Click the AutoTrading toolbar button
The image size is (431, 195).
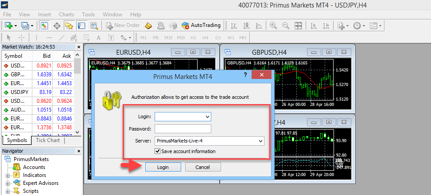click(x=201, y=26)
